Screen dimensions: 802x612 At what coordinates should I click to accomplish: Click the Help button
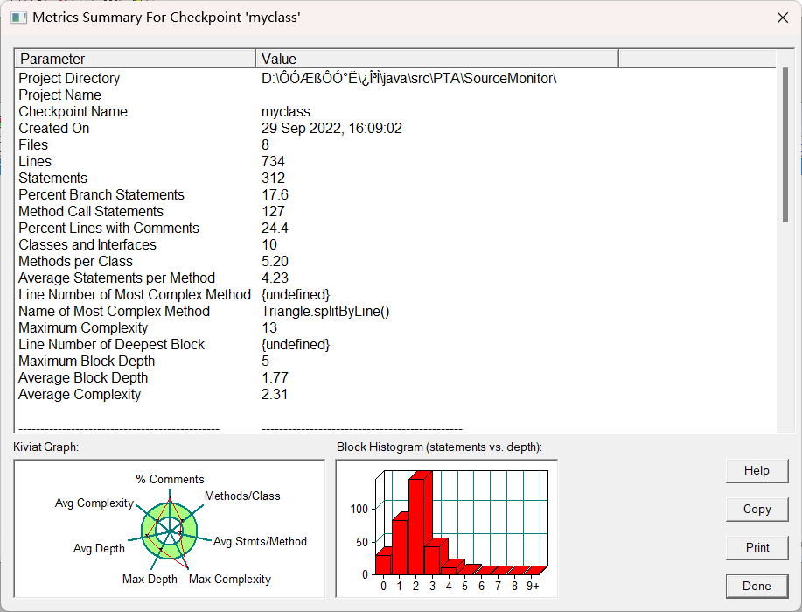[x=757, y=471]
